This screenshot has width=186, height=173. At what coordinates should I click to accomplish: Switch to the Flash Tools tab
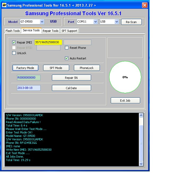click(12, 31)
